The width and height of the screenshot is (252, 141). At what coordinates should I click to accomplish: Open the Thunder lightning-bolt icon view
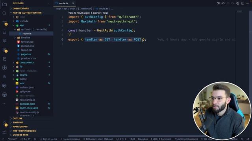pos(4,68)
